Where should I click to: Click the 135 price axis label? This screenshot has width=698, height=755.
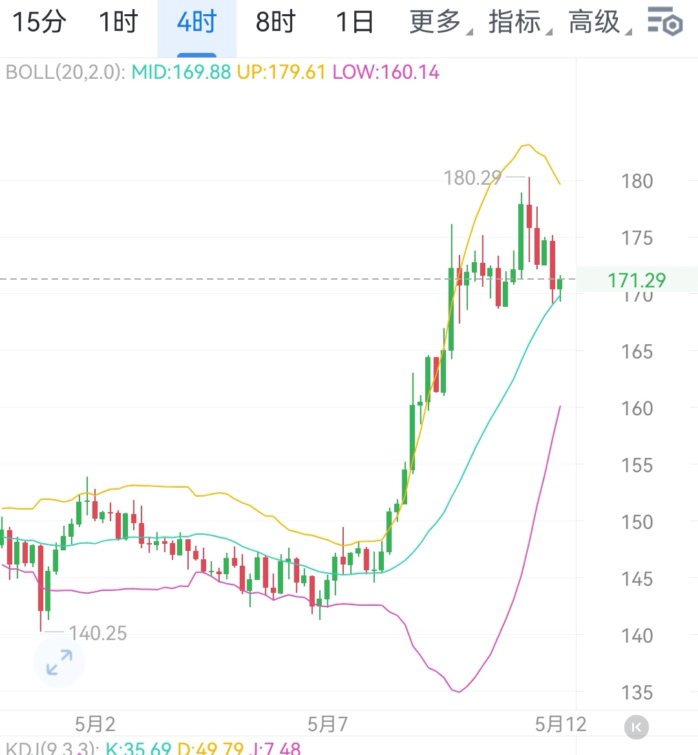(x=637, y=692)
